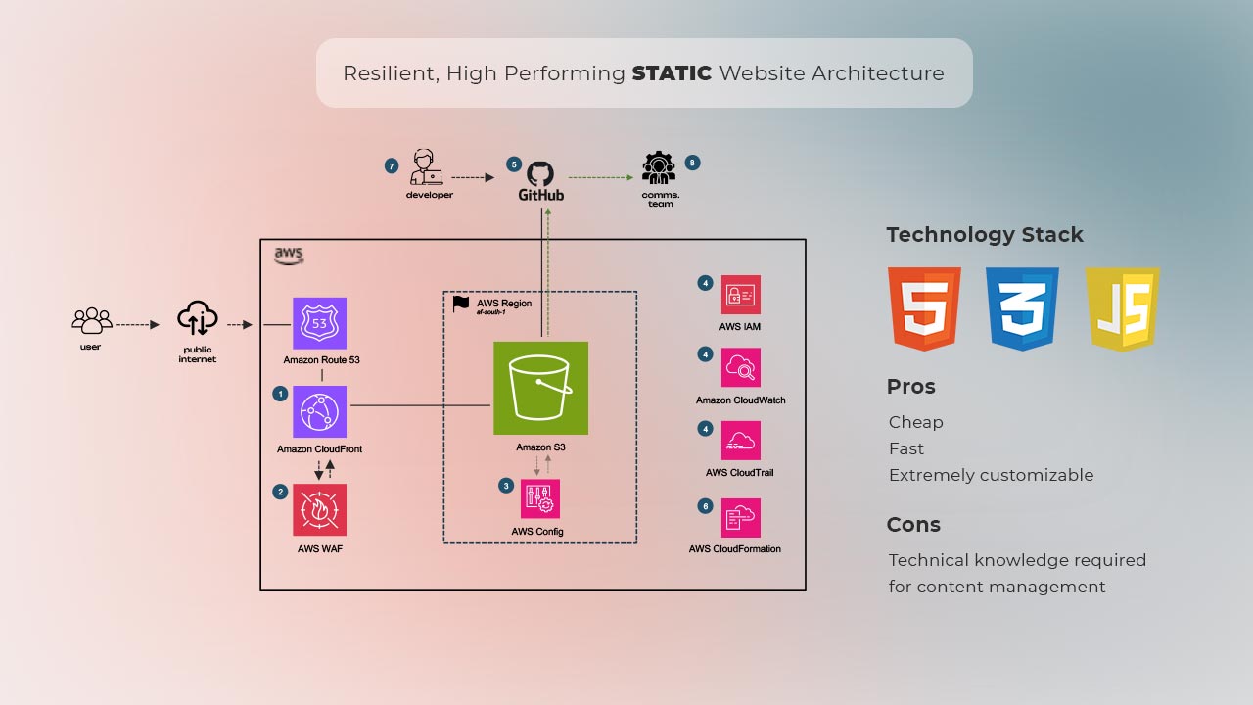Viewport: 1253px width, 705px height.
Task: Click the AWS Config icon
Action: [540, 498]
